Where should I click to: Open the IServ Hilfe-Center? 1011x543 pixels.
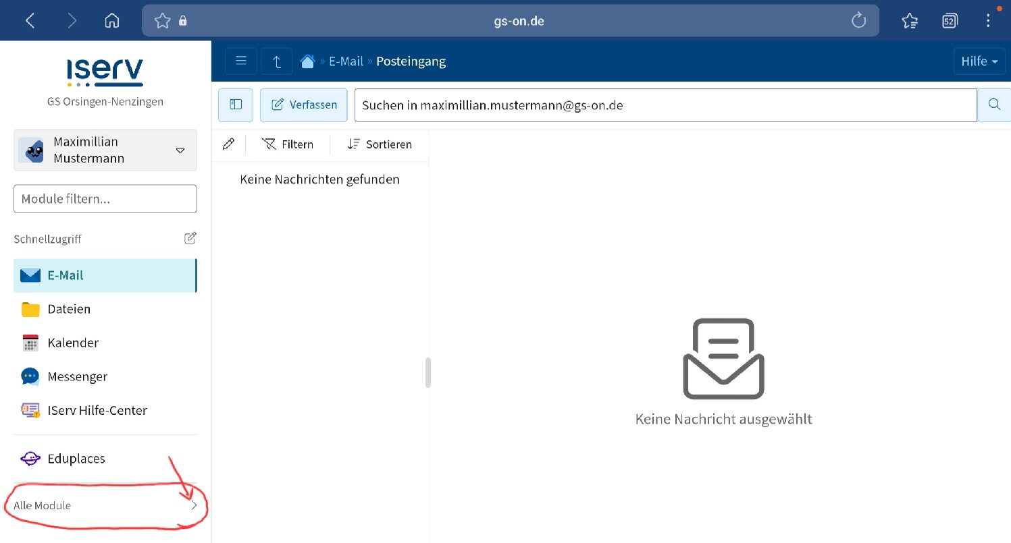point(105,410)
